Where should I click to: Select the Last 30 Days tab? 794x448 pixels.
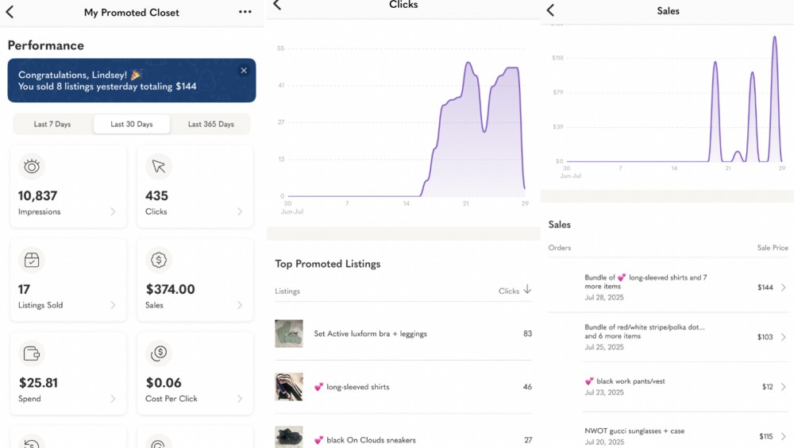[x=132, y=124]
